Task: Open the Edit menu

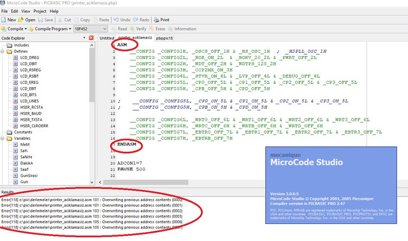Action: click(15, 11)
